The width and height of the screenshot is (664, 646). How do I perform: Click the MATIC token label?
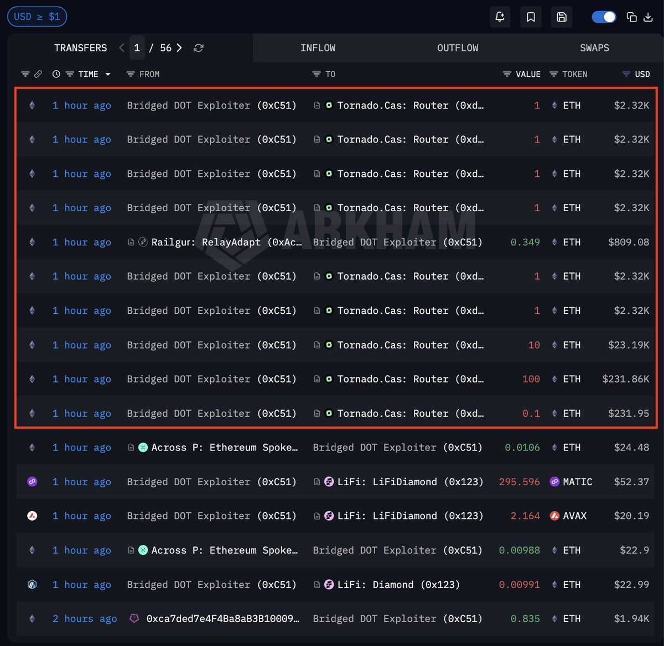578,482
